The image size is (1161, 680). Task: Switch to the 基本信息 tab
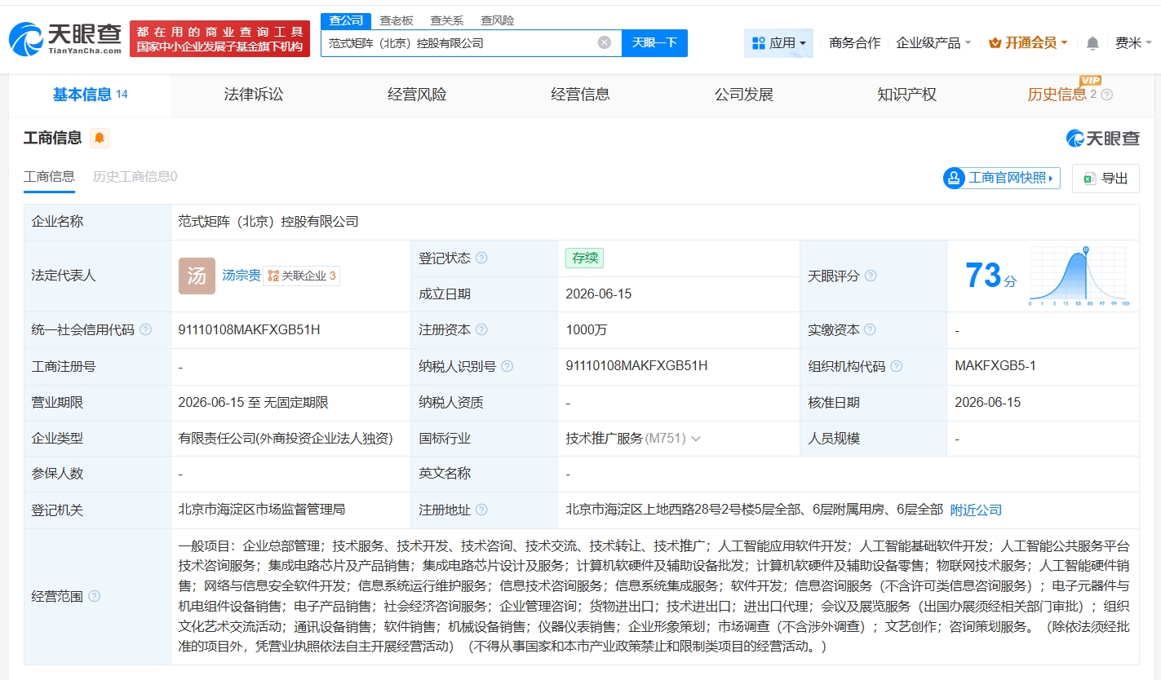pos(91,95)
